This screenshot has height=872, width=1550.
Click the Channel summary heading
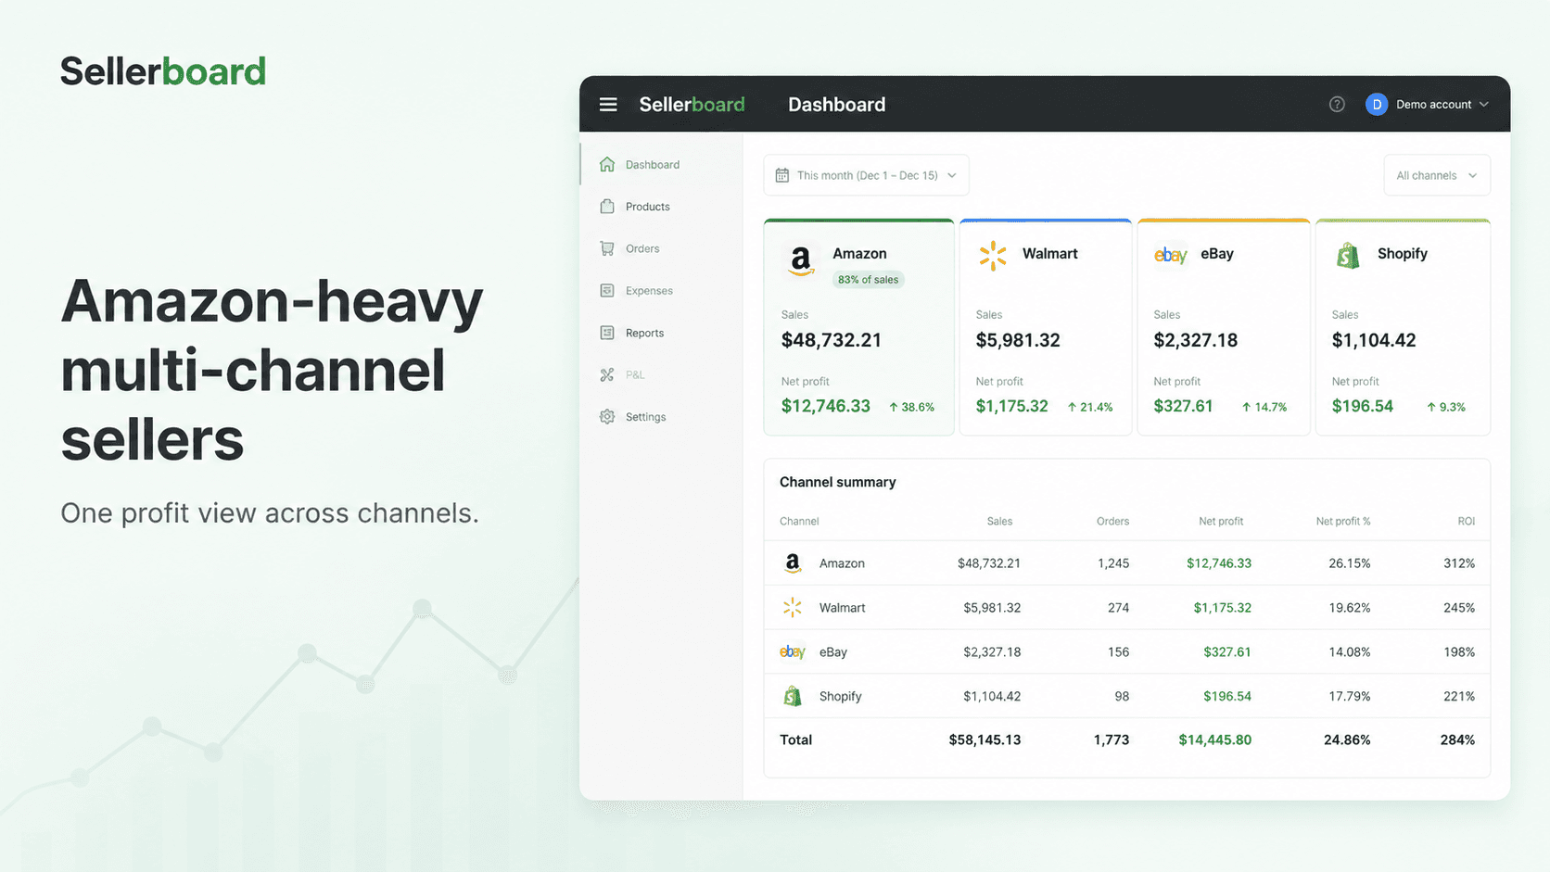pyautogui.click(x=838, y=482)
